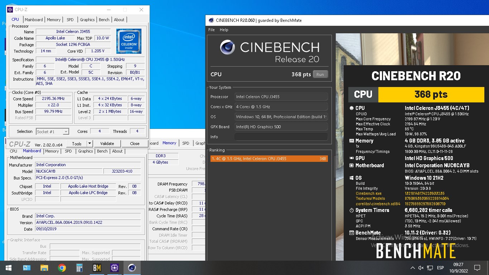Image resolution: width=489 pixels, height=275 pixels.
Task: Click the Close button in CPU-Z
Action: pos(135,144)
